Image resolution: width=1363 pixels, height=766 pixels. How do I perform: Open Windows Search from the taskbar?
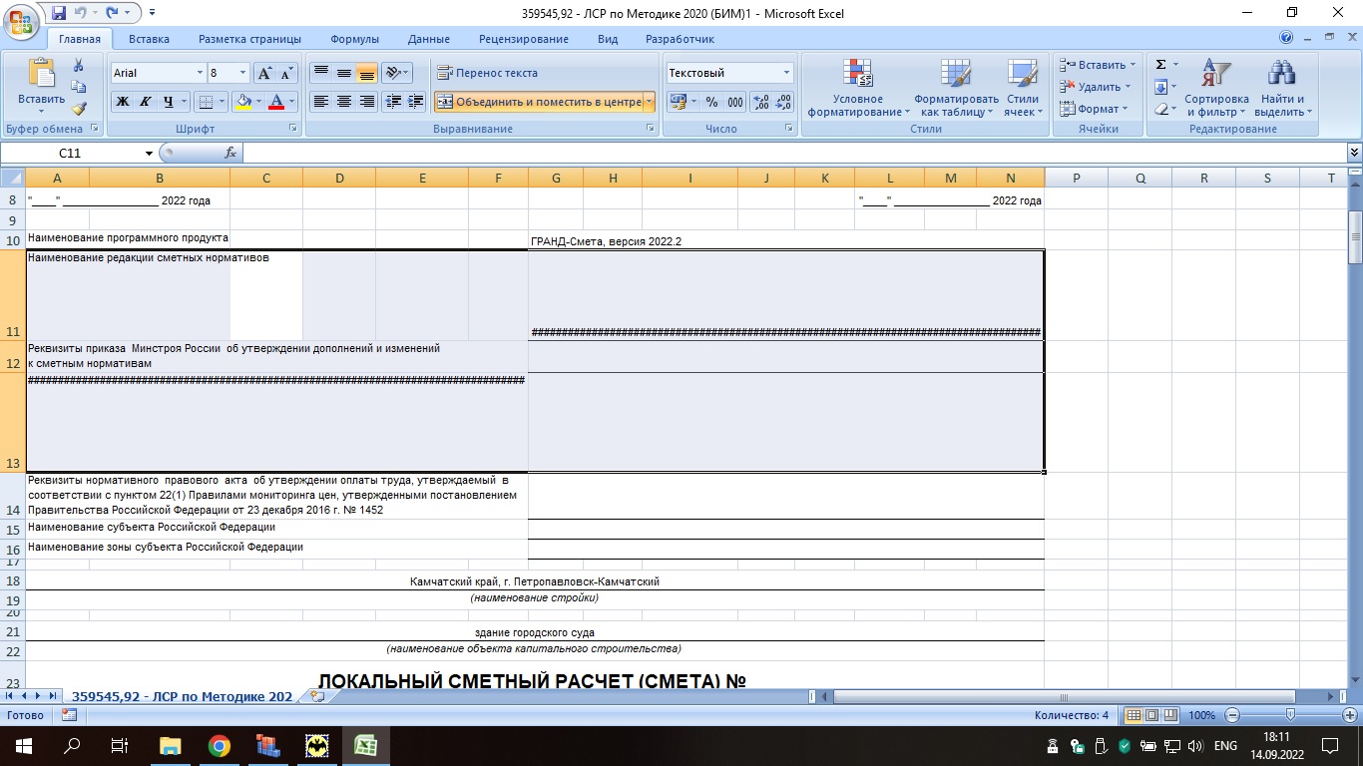pos(72,745)
